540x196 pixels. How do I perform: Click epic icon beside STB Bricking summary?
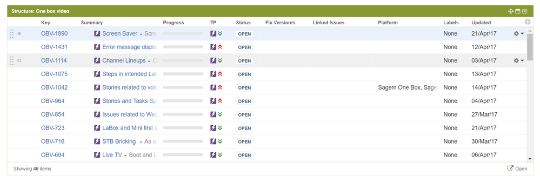97,141
